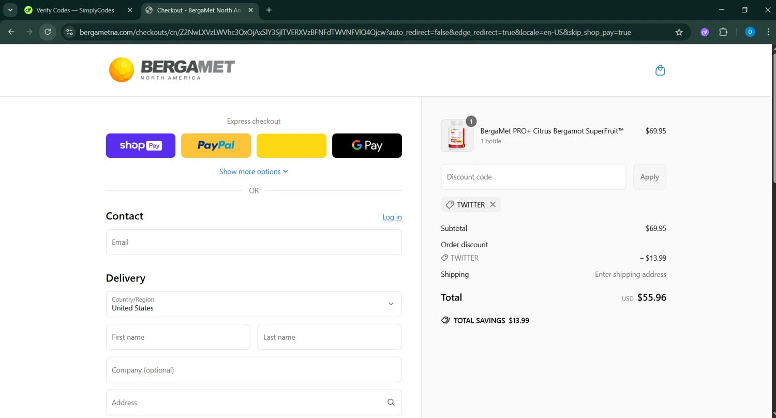Bookmark this page with the star icon

679,32
